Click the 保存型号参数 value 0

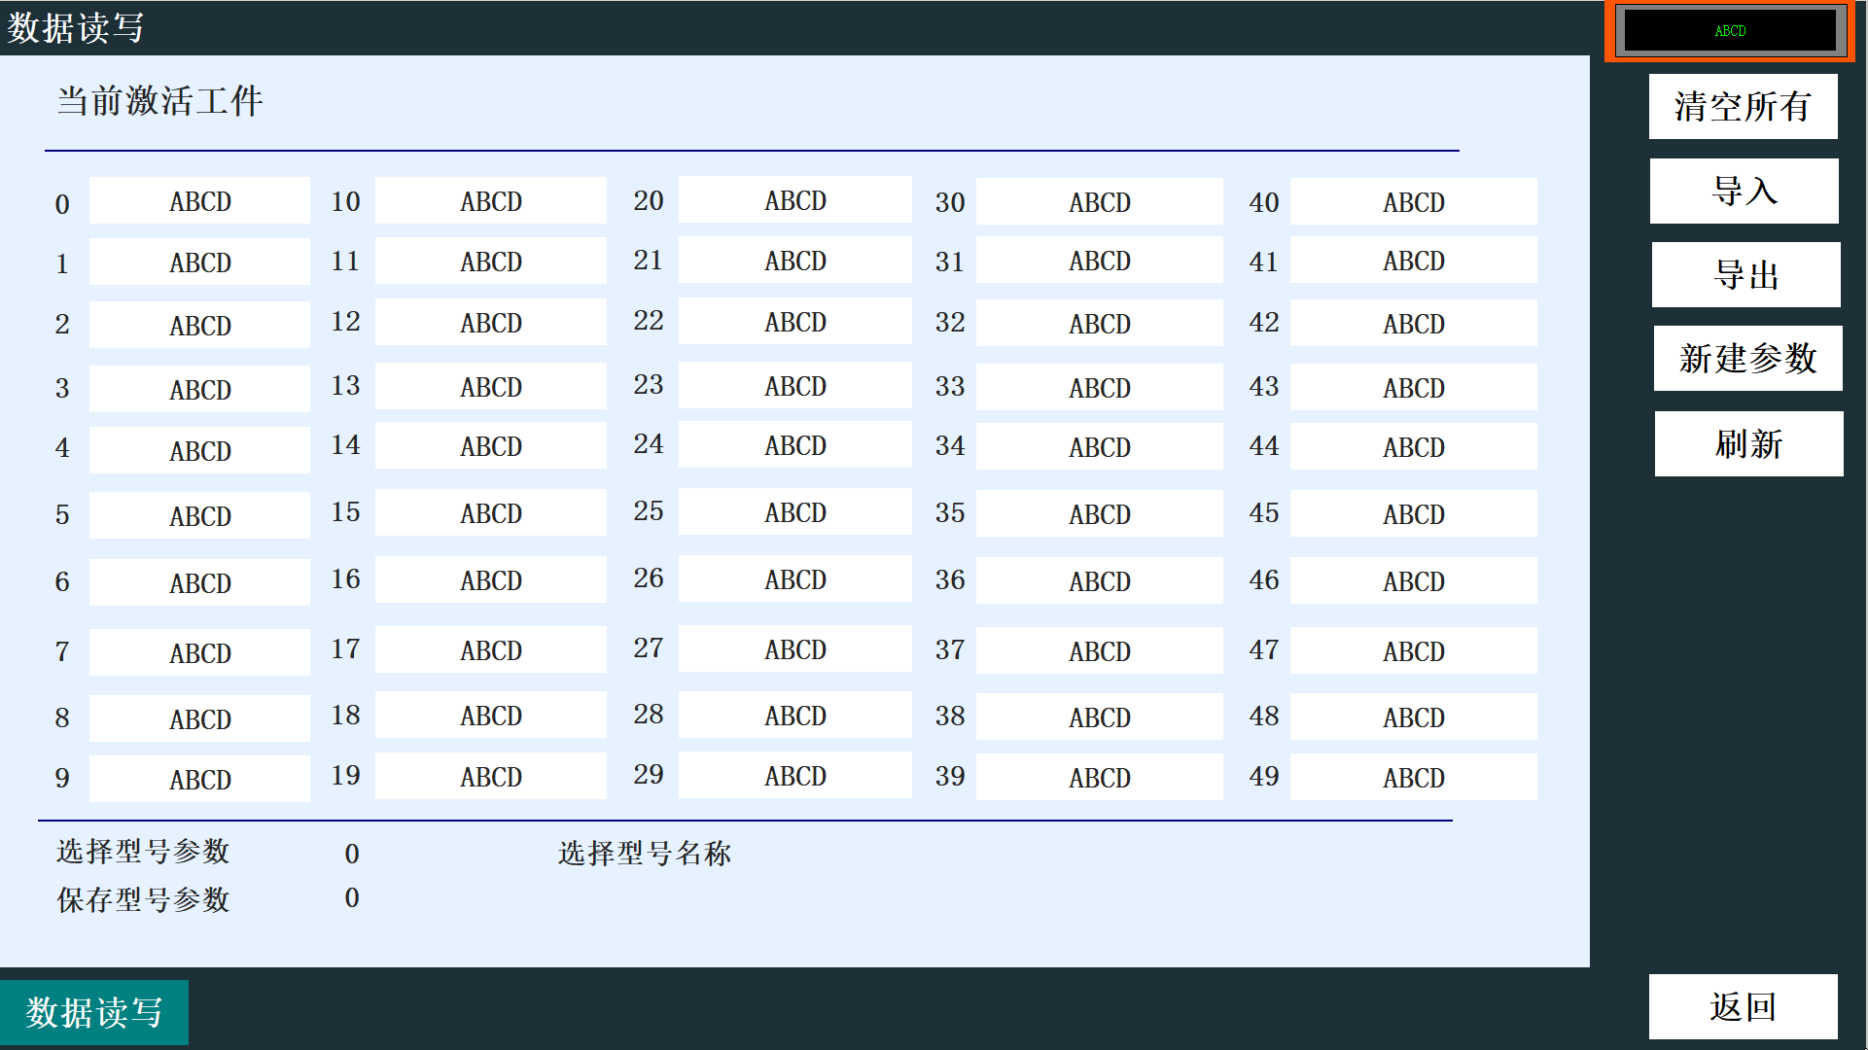click(x=352, y=897)
